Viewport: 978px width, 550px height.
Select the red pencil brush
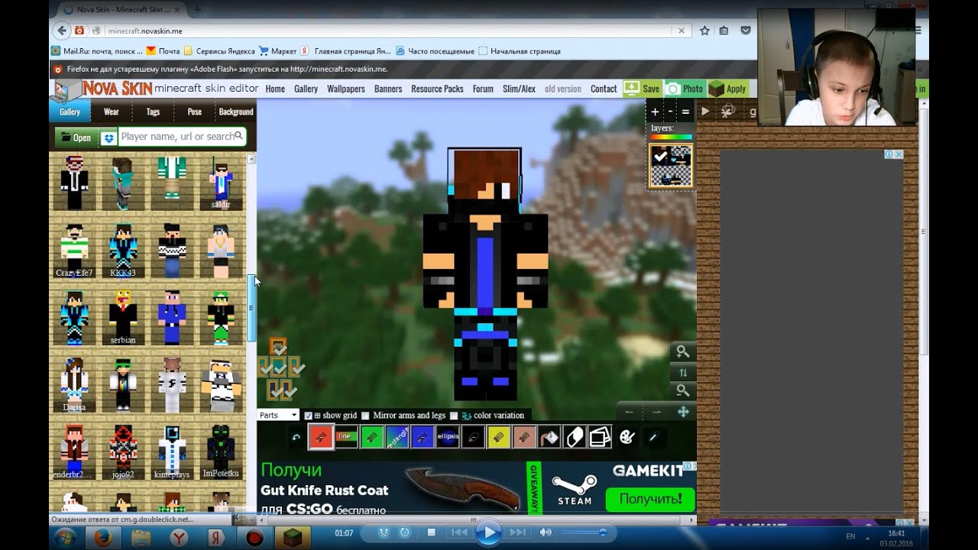[x=320, y=437]
